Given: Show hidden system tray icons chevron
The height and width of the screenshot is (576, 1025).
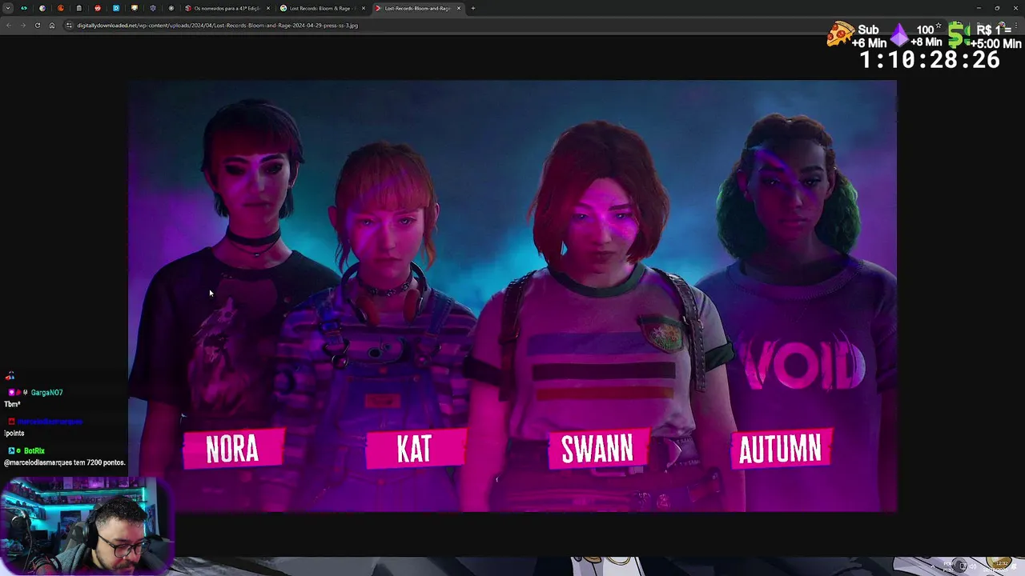Looking at the screenshot, I should click(x=932, y=566).
